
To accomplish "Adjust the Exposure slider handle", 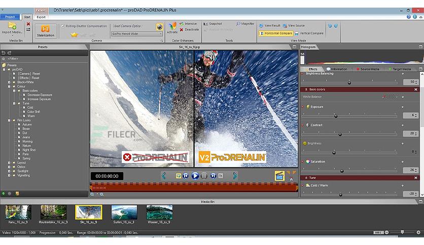I will point(336,116).
